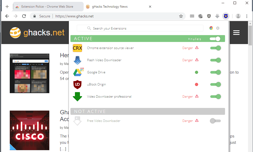Click the address bar URL ghacks.net

[x=74, y=16]
